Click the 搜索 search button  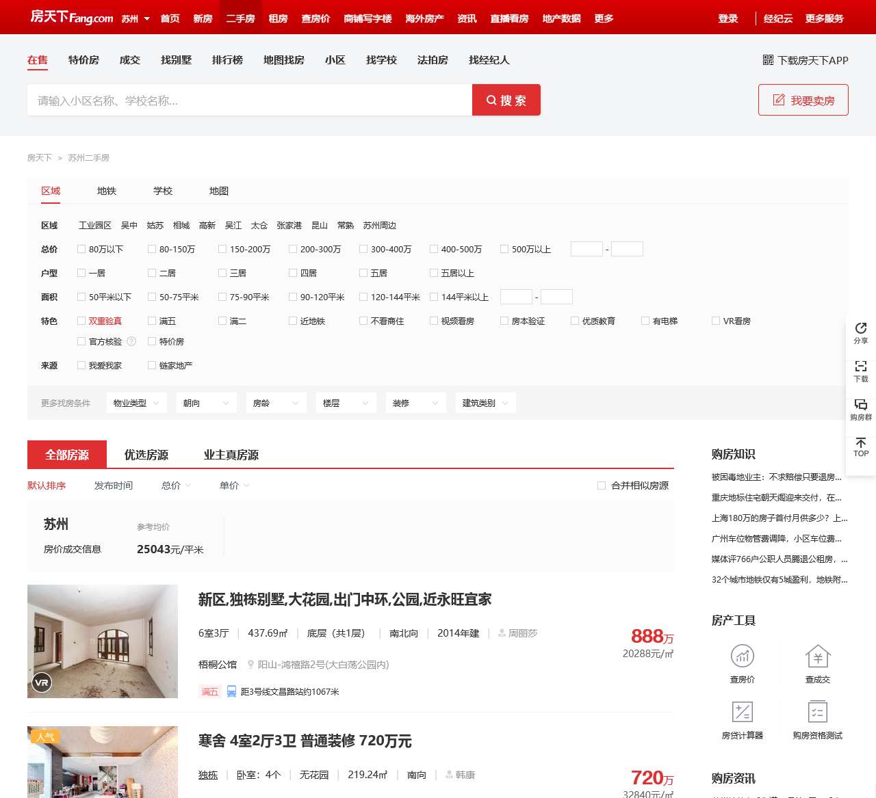coord(506,100)
